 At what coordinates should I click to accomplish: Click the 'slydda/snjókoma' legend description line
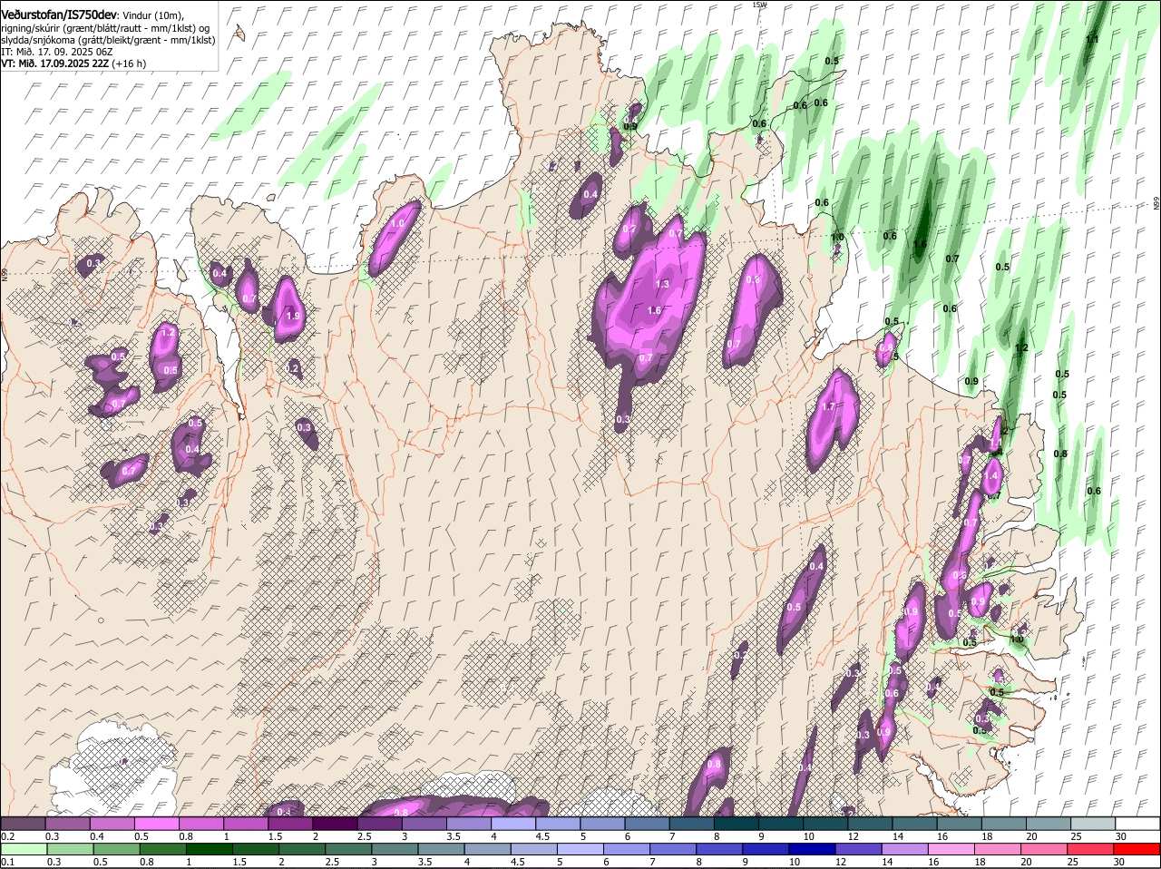(108, 40)
